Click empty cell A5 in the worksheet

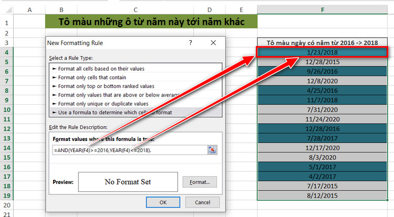tap(29, 62)
